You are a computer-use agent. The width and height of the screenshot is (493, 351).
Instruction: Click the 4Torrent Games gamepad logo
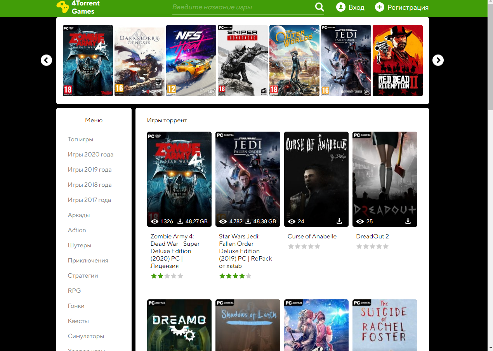tap(62, 7)
